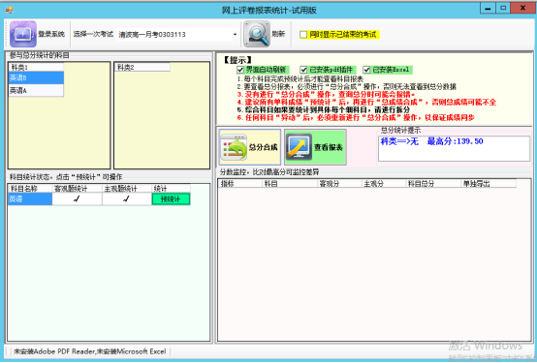
Task: Click the 刷新 text label
Action: pyautogui.click(x=278, y=34)
